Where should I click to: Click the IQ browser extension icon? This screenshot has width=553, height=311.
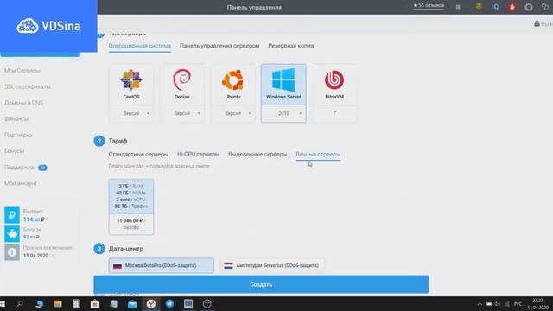pyautogui.click(x=495, y=7)
